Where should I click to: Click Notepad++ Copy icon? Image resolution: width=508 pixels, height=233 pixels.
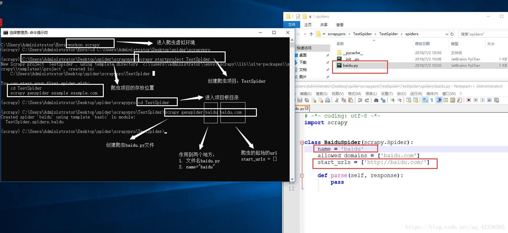pos(344,100)
